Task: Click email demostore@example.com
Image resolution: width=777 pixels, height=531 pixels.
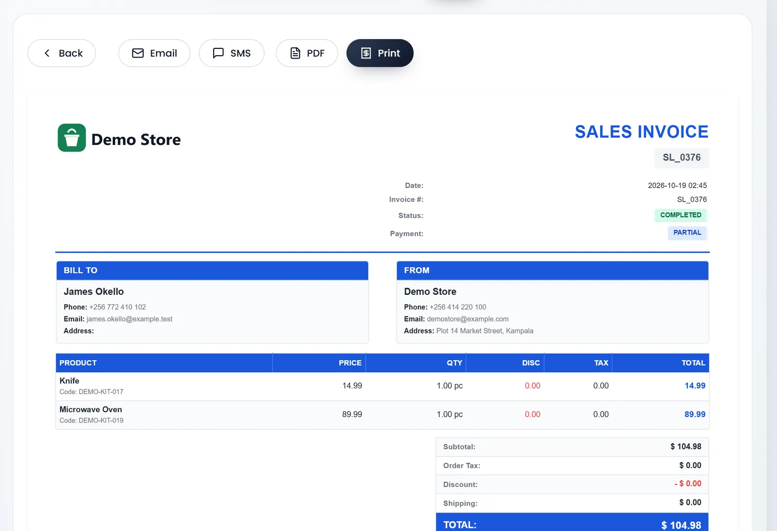Action: tap(468, 319)
